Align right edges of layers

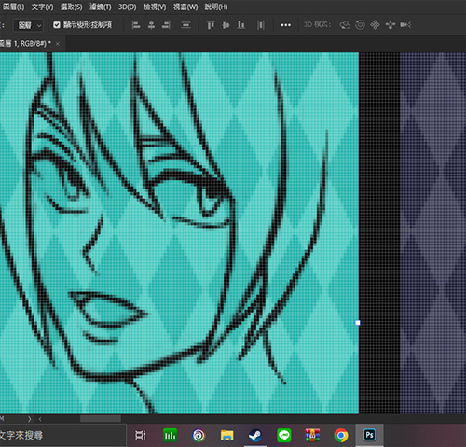[166, 25]
